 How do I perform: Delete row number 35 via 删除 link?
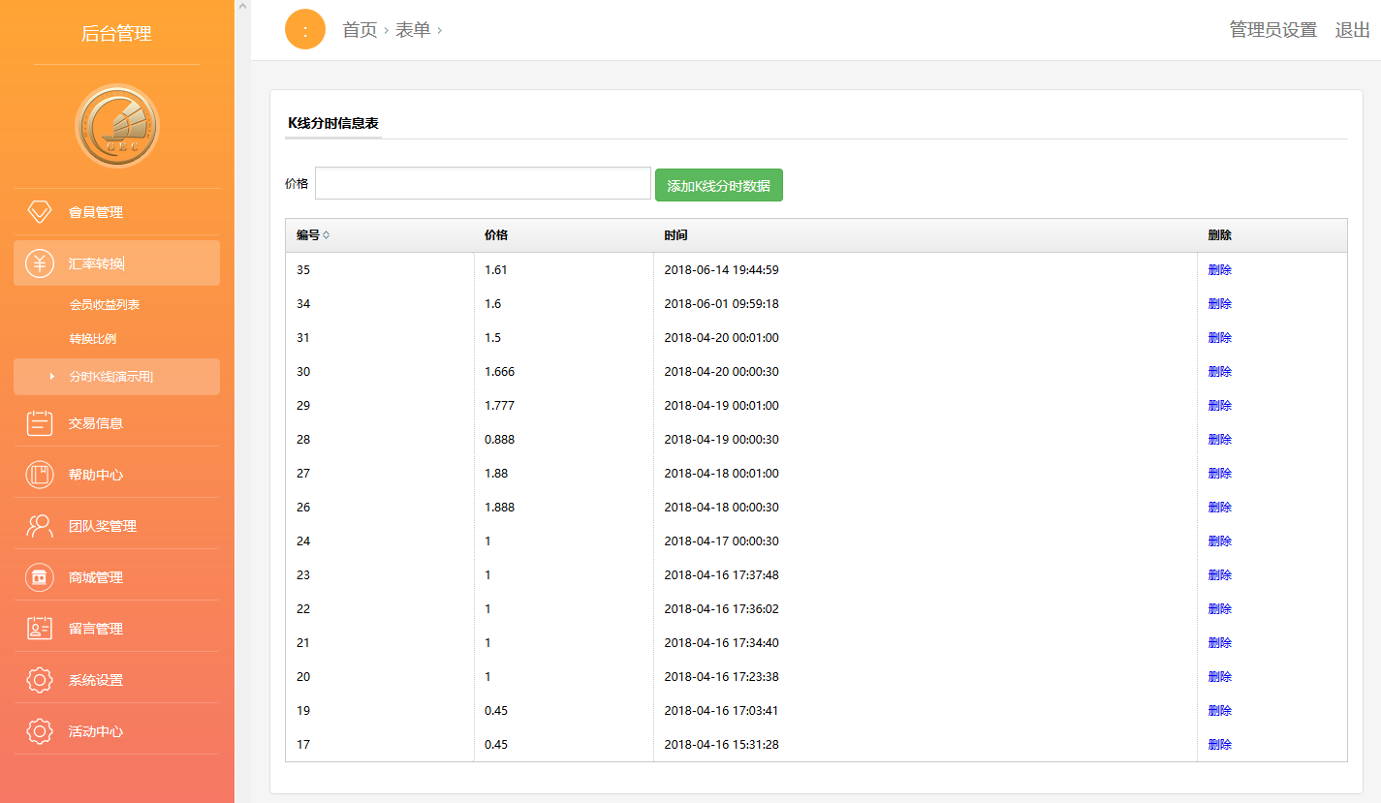[x=1219, y=270]
